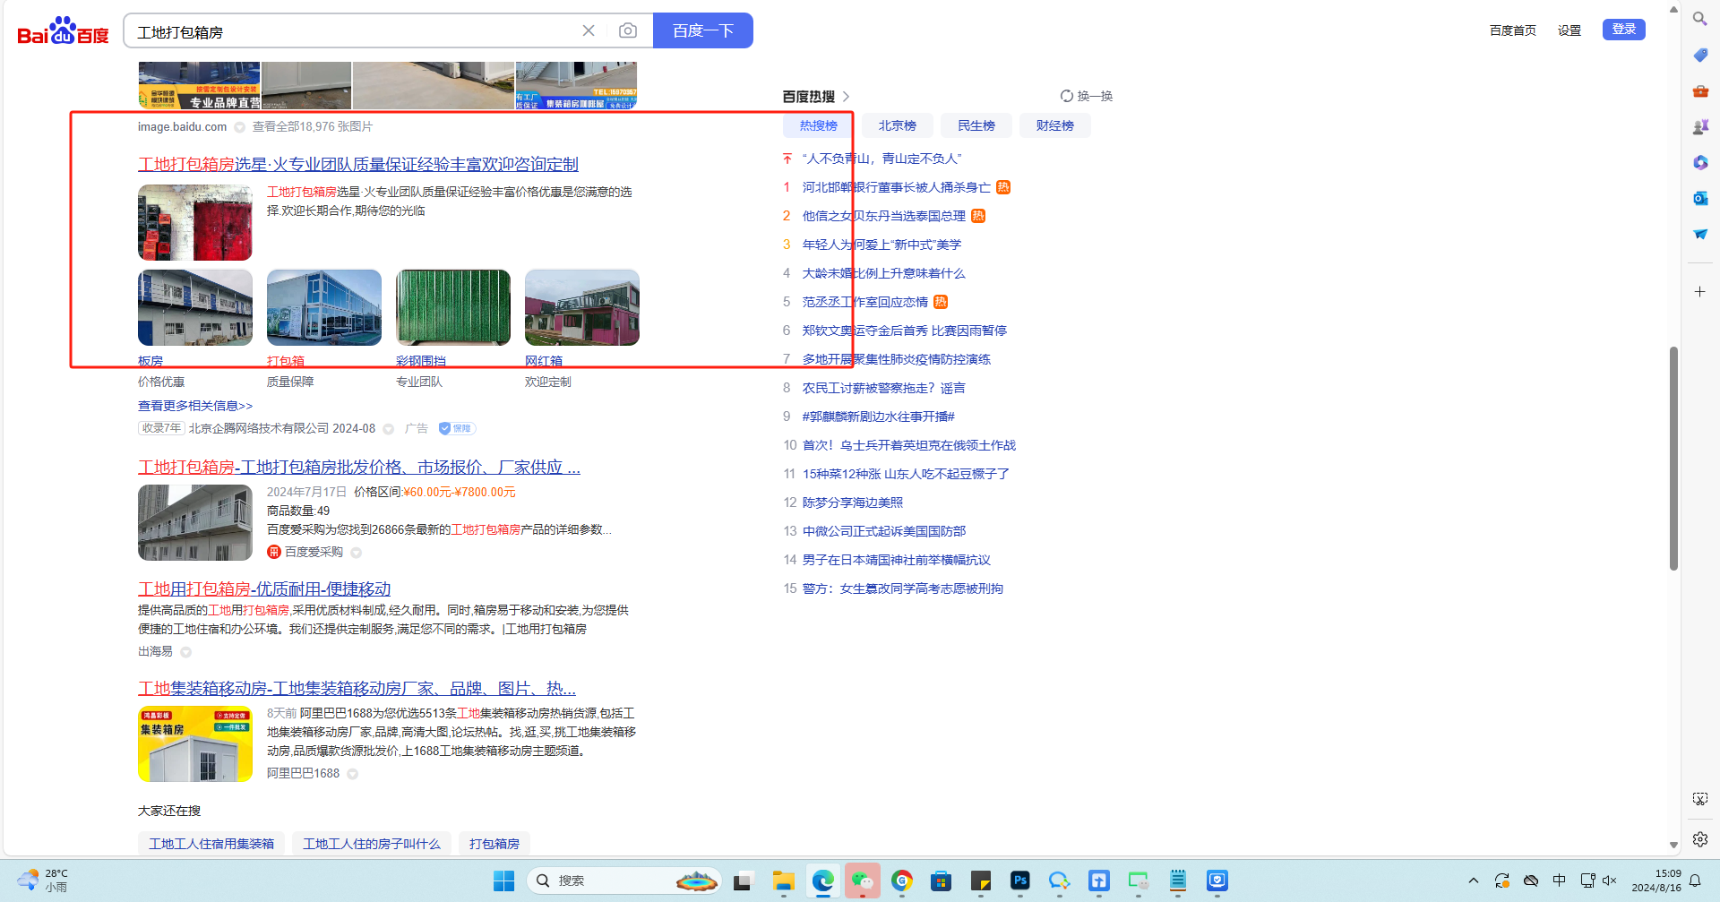Click the 登录 login button

tap(1623, 30)
